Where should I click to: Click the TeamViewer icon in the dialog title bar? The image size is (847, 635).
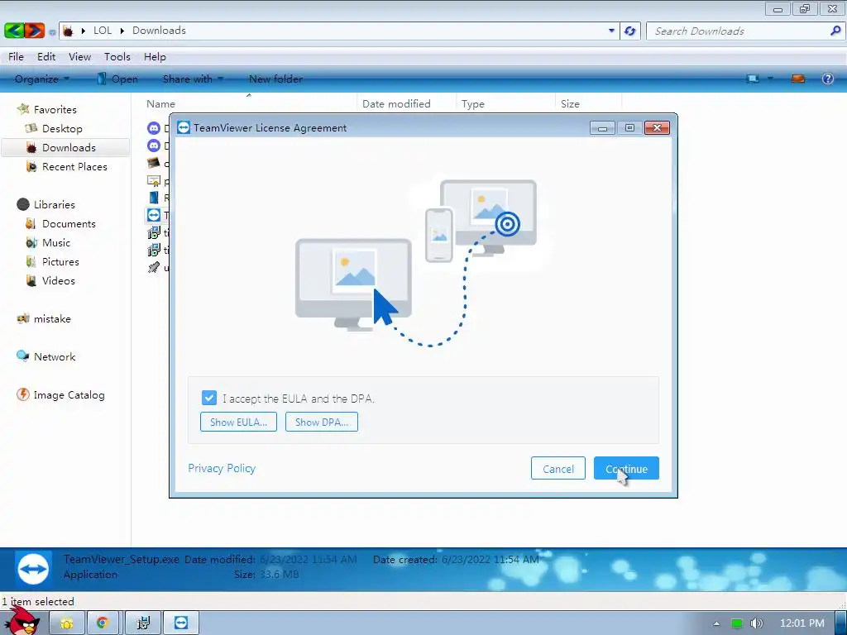[184, 127]
